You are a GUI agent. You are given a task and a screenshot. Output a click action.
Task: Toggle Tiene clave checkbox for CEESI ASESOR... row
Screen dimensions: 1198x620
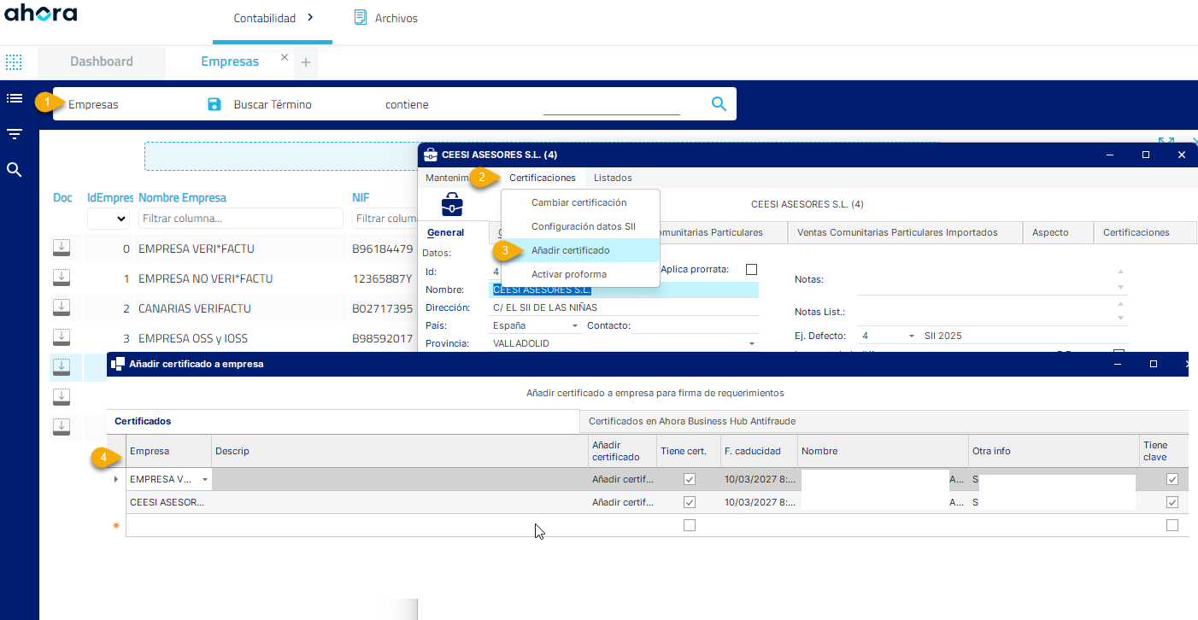point(1172,502)
